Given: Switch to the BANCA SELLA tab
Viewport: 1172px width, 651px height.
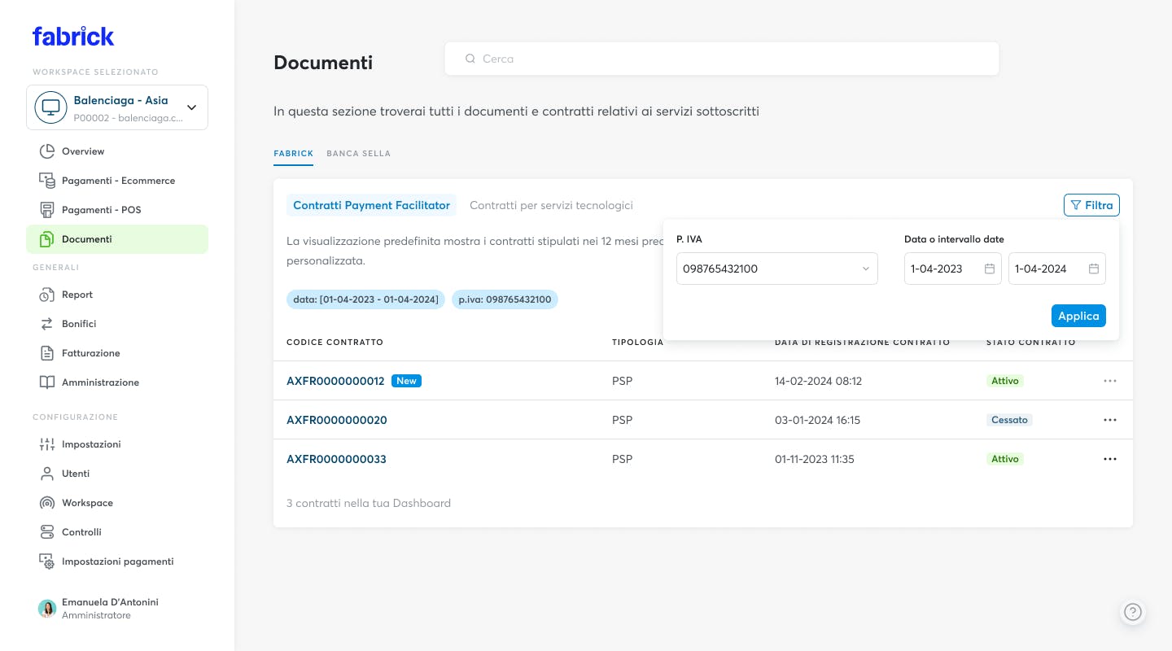Looking at the screenshot, I should (359, 153).
